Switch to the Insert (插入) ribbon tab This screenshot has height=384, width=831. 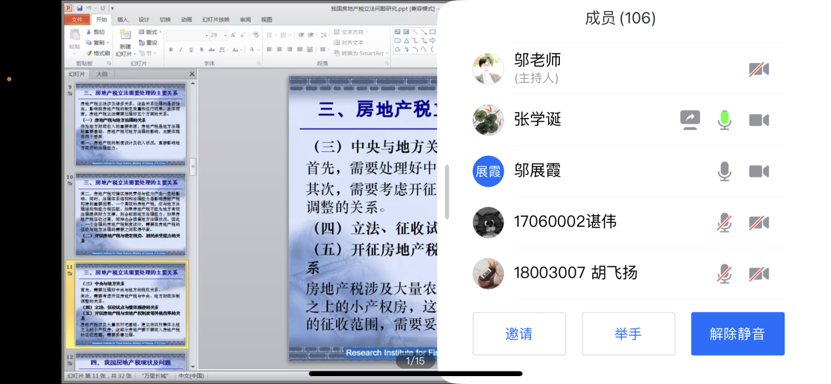[x=123, y=20]
